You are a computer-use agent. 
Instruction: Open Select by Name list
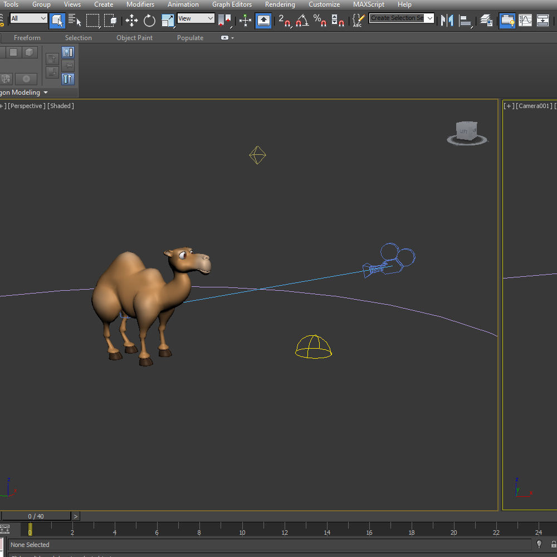75,20
